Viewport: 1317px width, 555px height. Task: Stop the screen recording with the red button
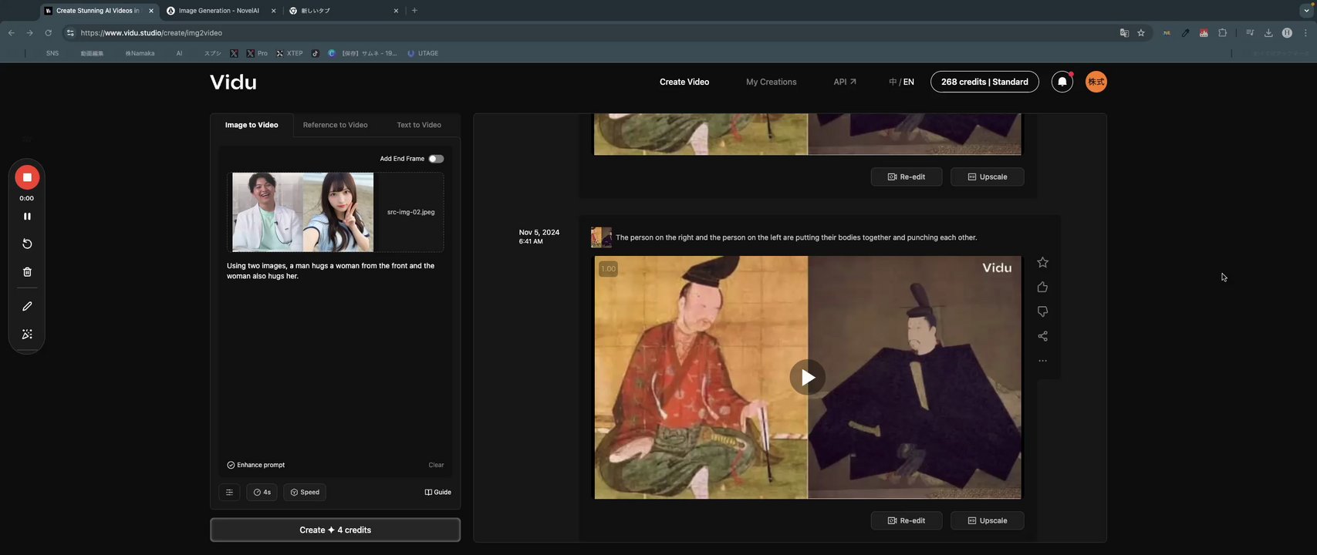pyautogui.click(x=27, y=177)
